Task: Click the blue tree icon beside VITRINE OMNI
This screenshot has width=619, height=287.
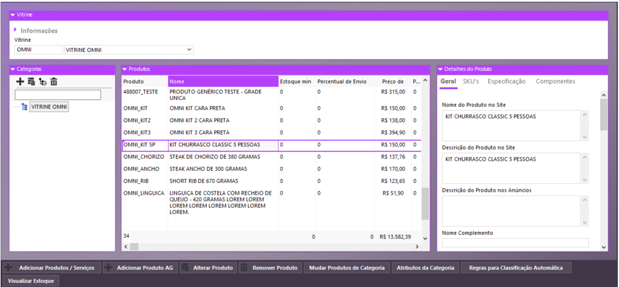Action: coord(25,107)
